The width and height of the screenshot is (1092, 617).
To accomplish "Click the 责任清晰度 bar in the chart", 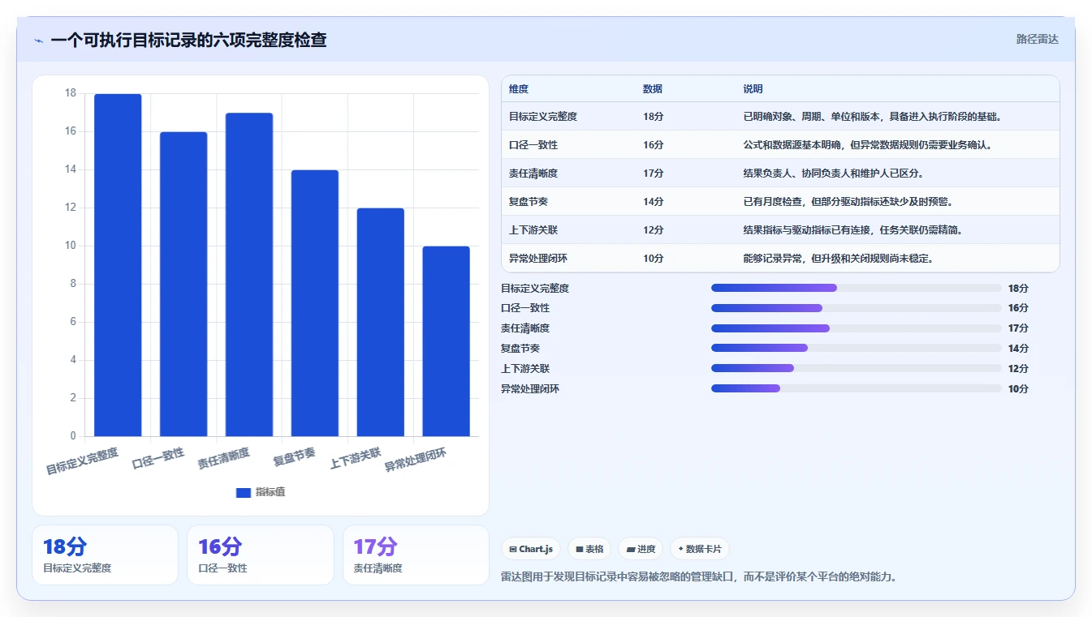I will (x=249, y=275).
